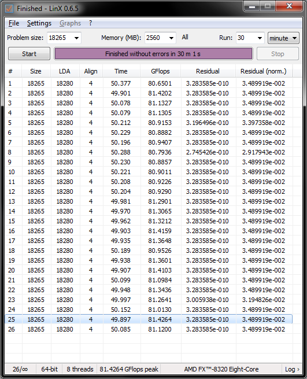Select row 3 GFlops value 81.1327

tap(160, 103)
